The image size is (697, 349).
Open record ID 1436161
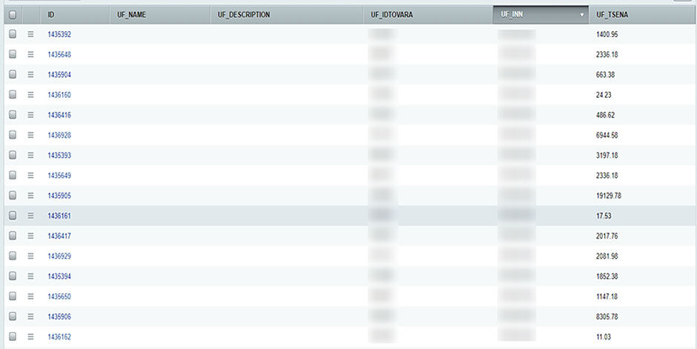[59, 216]
